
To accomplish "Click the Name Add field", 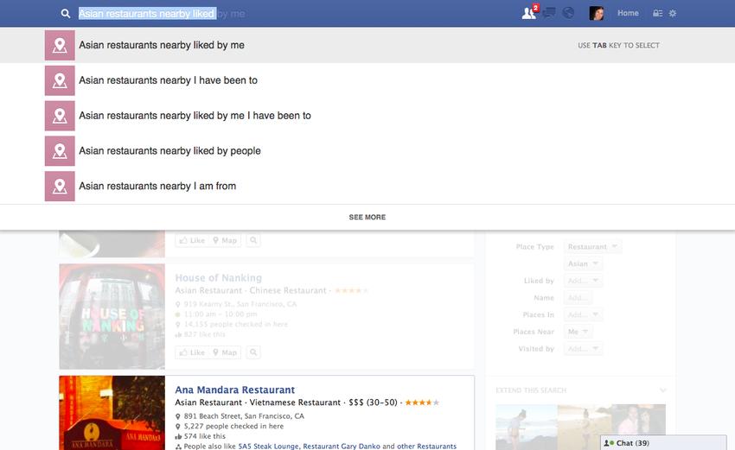I will (x=578, y=298).
